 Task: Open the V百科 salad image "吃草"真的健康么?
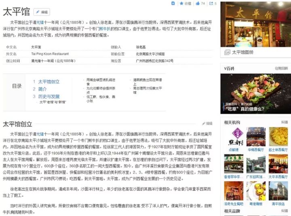tap(255, 93)
